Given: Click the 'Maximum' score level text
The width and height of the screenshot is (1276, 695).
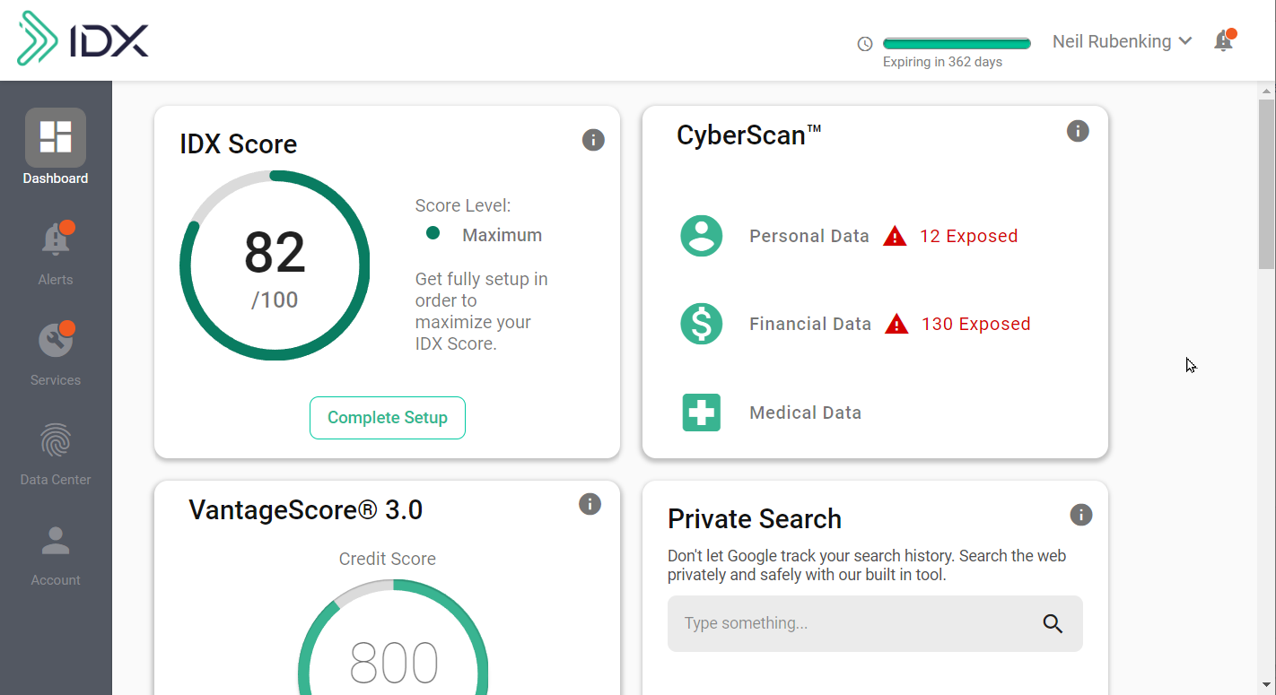Looking at the screenshot, I should click(503, 235).
